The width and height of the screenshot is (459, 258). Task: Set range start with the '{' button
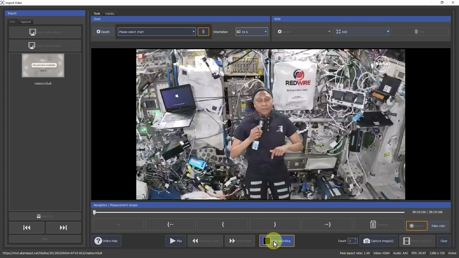coord(223,225)
